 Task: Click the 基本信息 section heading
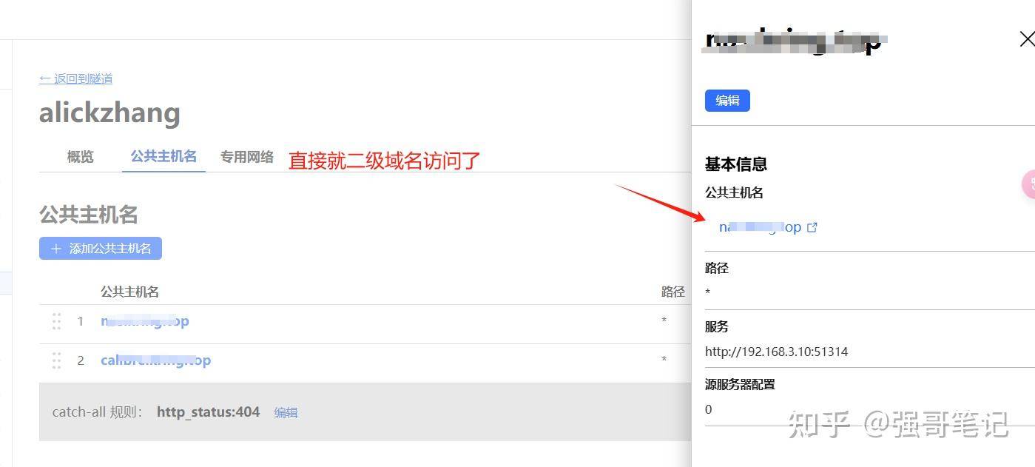[736, 164]
